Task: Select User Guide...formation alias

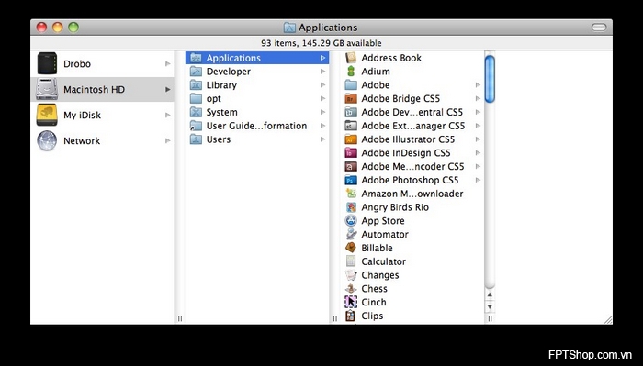Action: click(256, 126)
